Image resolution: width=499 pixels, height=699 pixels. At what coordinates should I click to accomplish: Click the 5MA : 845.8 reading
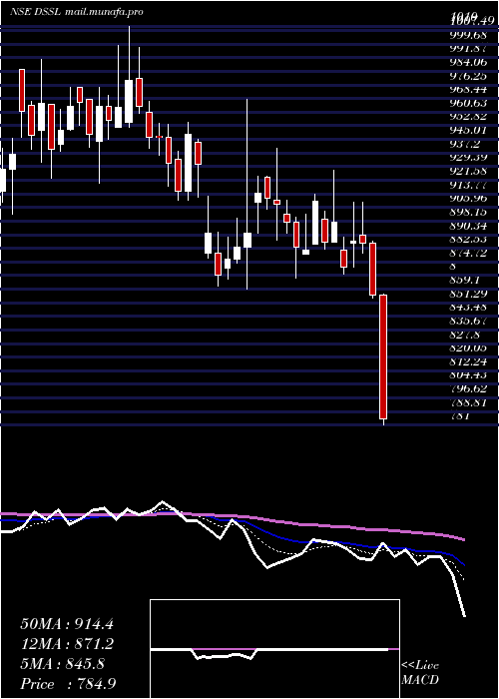pos(62,664)
